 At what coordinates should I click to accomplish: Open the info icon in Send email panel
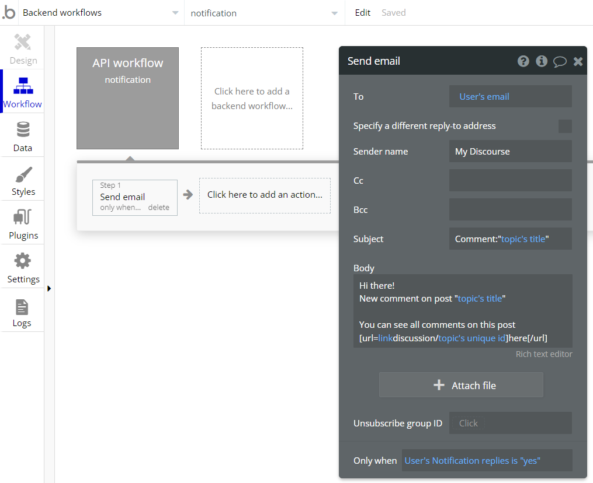[x=542, y=61]
